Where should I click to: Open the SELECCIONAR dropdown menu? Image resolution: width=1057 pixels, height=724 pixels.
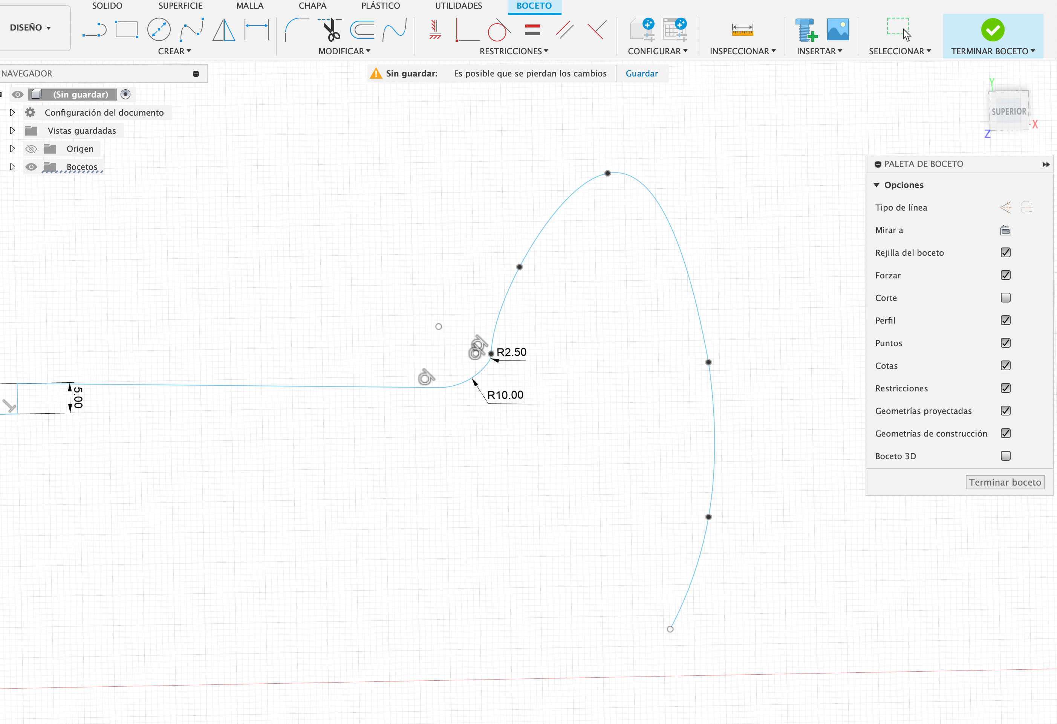899,51
